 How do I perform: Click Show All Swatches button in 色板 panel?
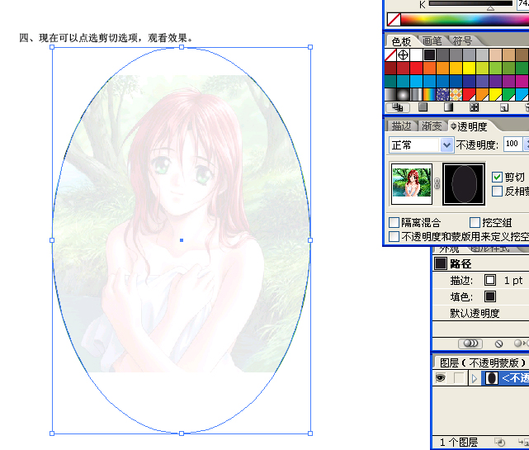(x=398, y=107)
